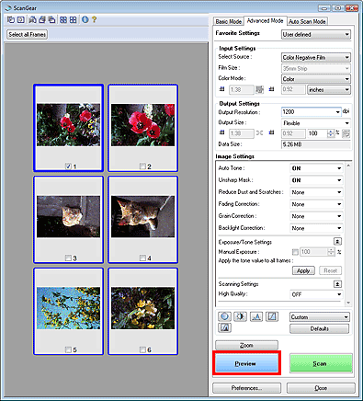
Task: Open the Saturation/Color Balance adjustment tool
Action: [x=224, y=316]
